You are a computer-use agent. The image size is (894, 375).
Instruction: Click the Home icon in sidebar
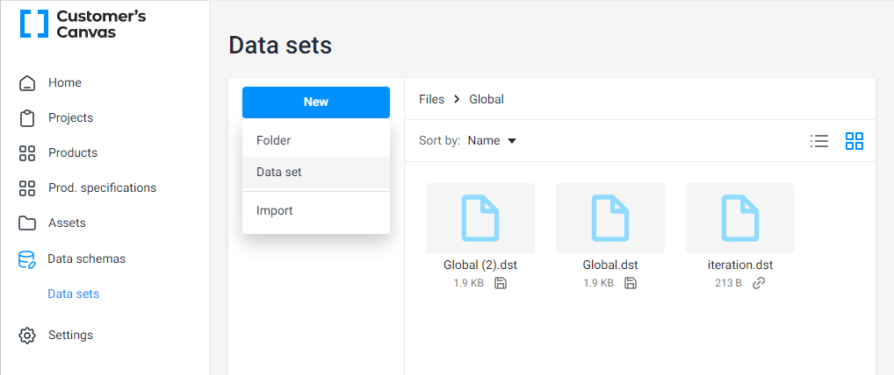tap(27, 83)
